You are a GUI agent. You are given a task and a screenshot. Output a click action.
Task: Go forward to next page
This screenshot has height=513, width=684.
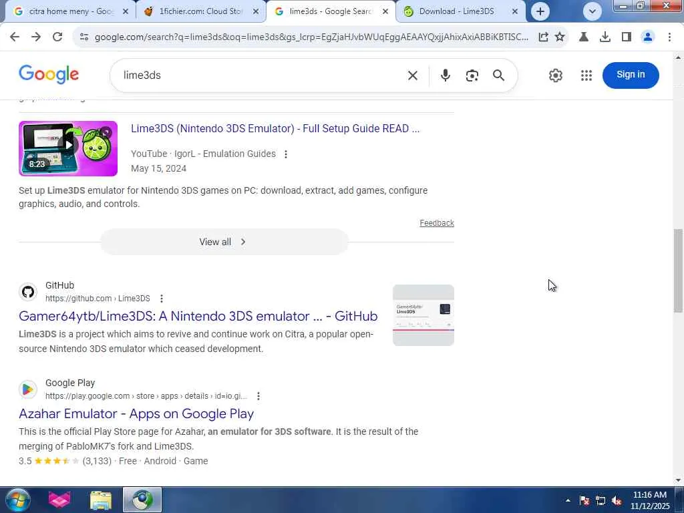(36, 37)
